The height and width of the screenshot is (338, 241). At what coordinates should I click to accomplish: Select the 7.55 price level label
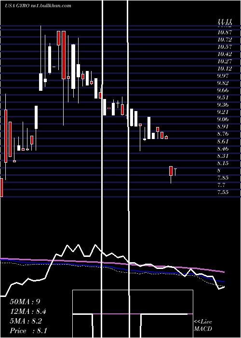click(223, 192)
